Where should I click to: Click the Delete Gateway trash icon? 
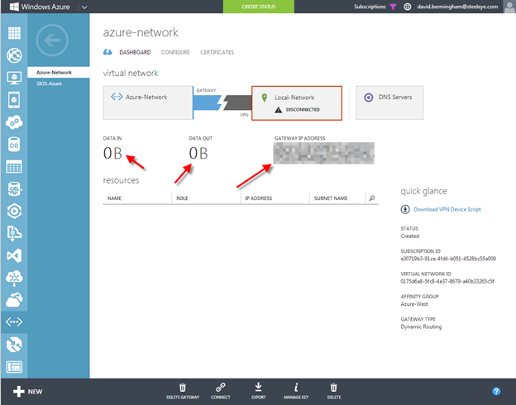click(x=183, y=386)
